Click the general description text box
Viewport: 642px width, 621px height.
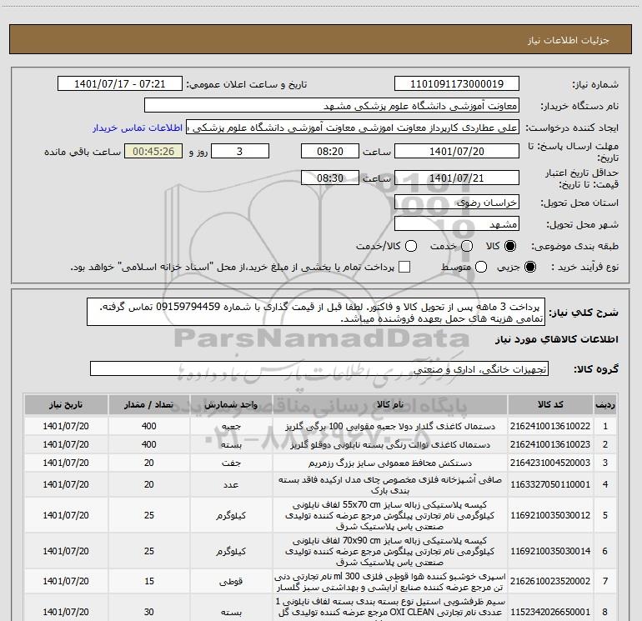coord(316,313)
